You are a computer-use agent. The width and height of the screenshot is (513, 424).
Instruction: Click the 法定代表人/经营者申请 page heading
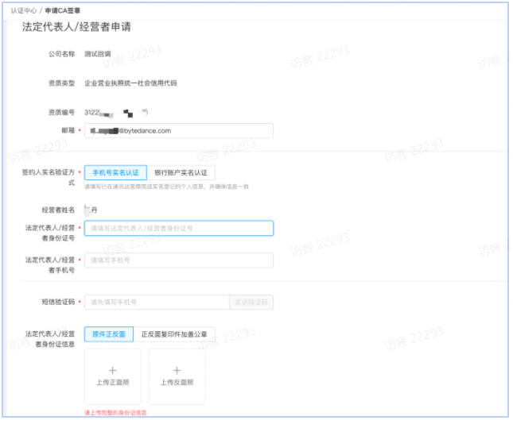[x=76, y=27]
